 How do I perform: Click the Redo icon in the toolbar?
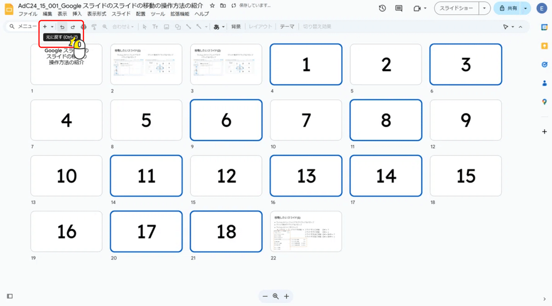click(x=72, y=27)
